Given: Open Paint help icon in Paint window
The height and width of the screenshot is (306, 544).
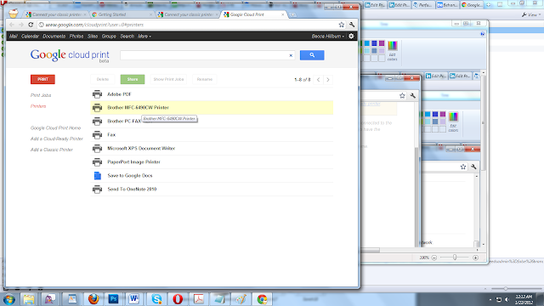Looking at the screenshot, I should point(482,34).
